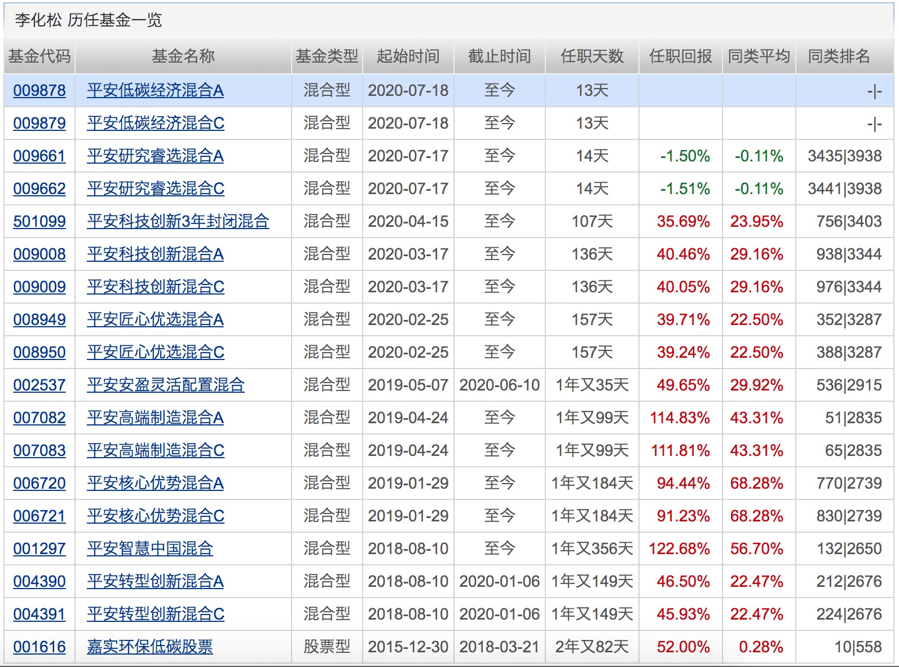Select the ranking 3435|3938
The height and width of the screenshot is (667, 899).
click(845, 156)
